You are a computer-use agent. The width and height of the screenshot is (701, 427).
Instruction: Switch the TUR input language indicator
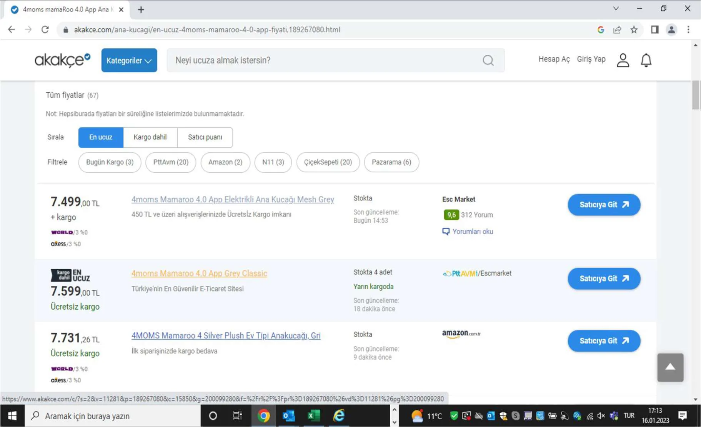[x=629, y=416]
